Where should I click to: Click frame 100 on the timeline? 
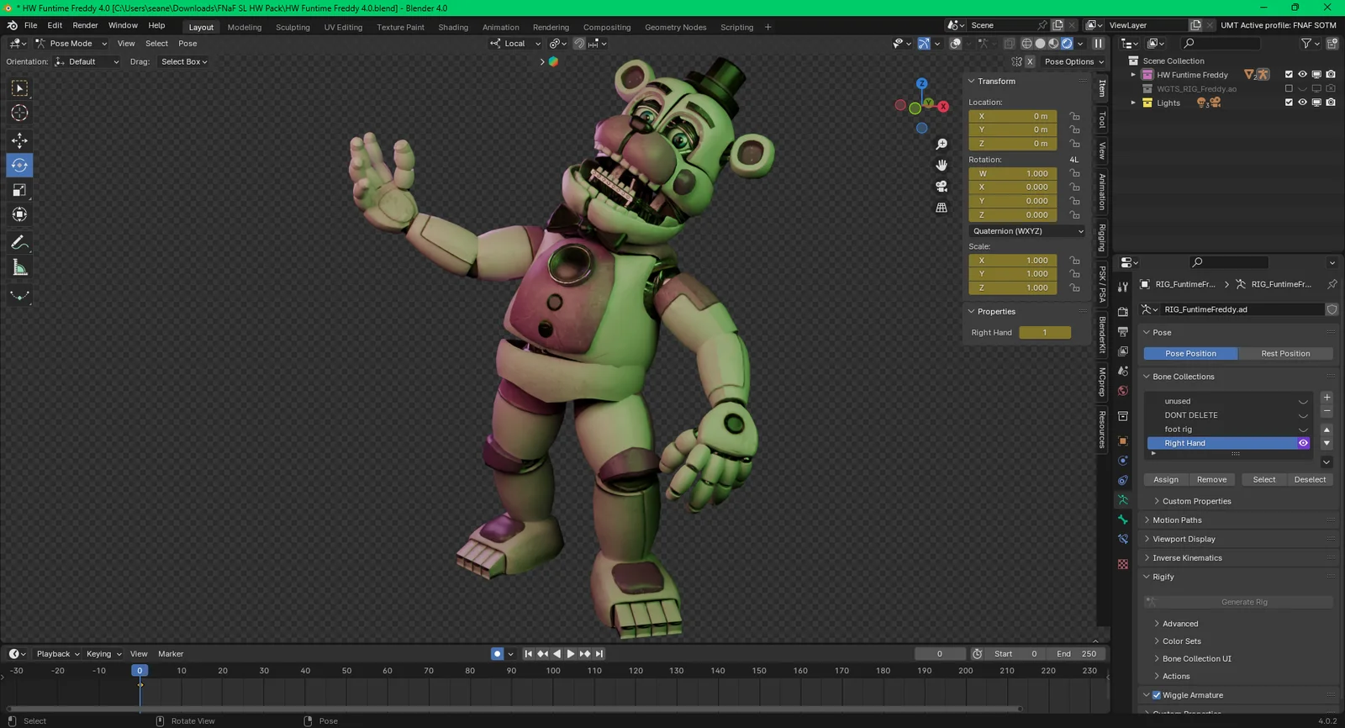pyautogui.click(x=552, y=671)
